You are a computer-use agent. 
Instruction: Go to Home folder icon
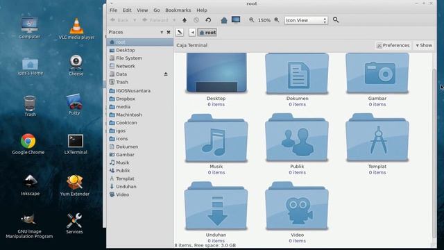pyautogui.click(x=224, y=20)
